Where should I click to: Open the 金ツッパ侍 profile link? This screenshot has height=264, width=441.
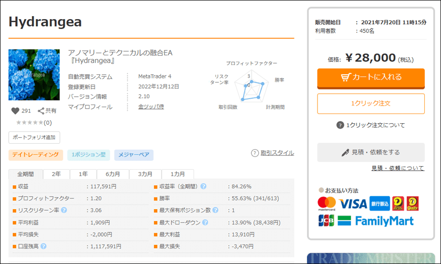click(151, 107)
